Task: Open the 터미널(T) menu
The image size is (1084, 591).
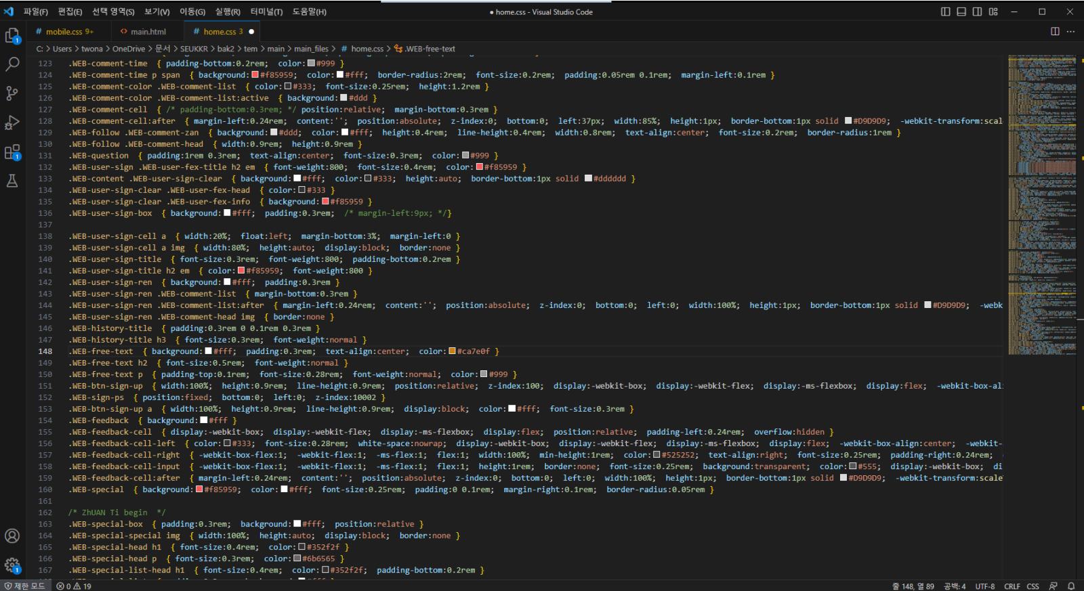Action: (266, 12)
